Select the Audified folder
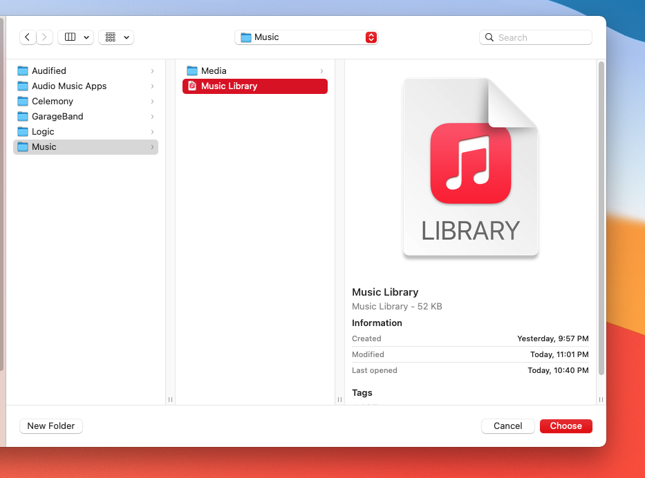This screenshot has height=478, width=645. click(86, 70)
